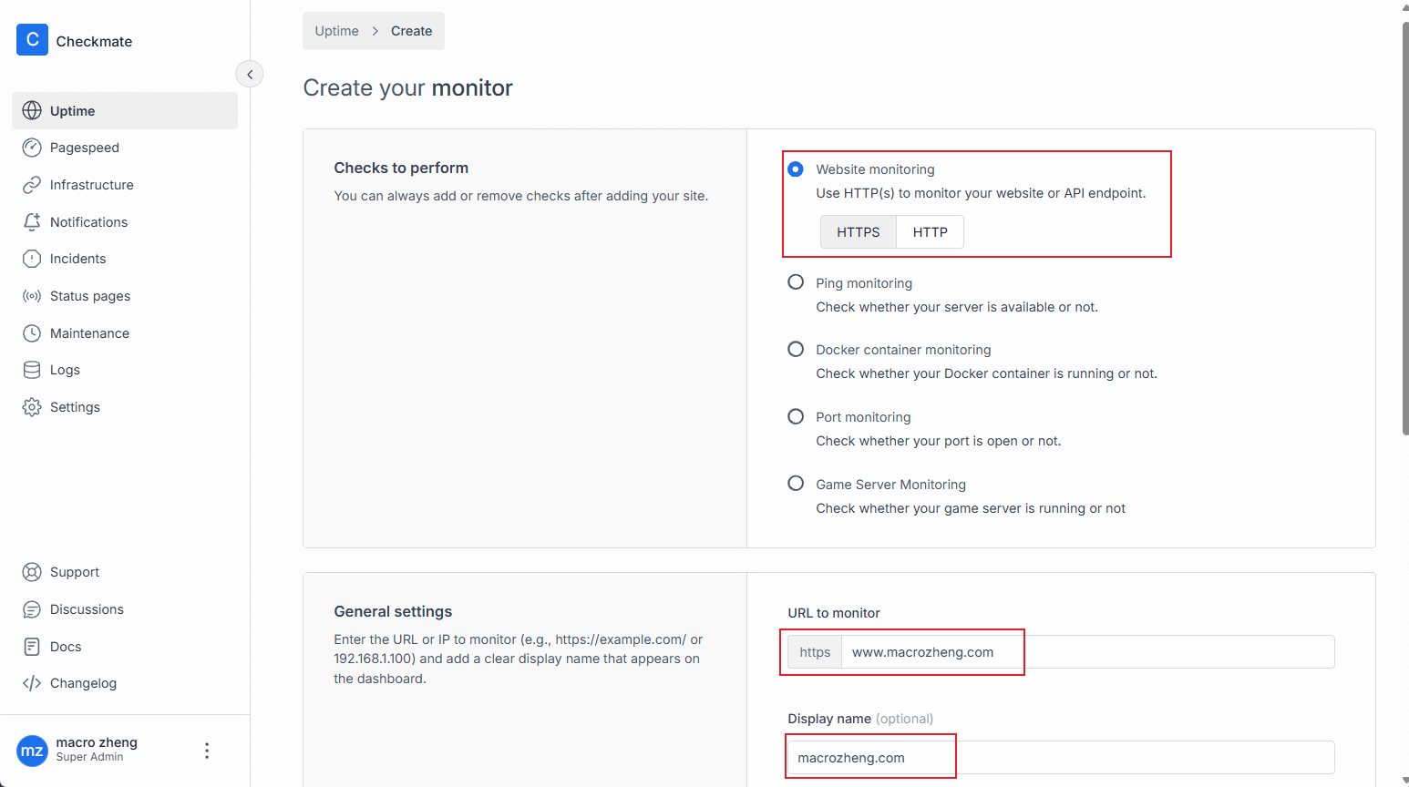This screenshot has width=1409, height=787.
Task: Click the Infrastructure link icon
Action: tap(32, 185)
